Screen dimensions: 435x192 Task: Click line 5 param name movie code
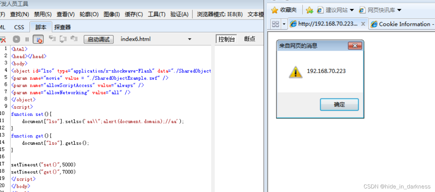pos(90,78)
